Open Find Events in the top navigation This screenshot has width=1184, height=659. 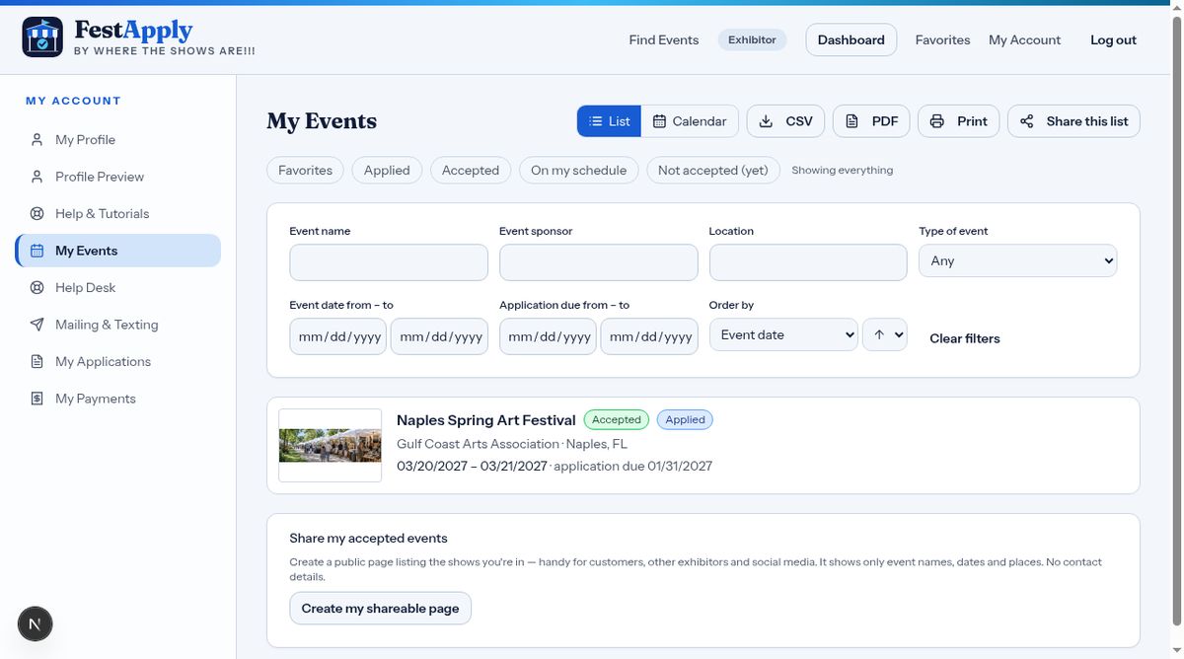coord(664,40)
